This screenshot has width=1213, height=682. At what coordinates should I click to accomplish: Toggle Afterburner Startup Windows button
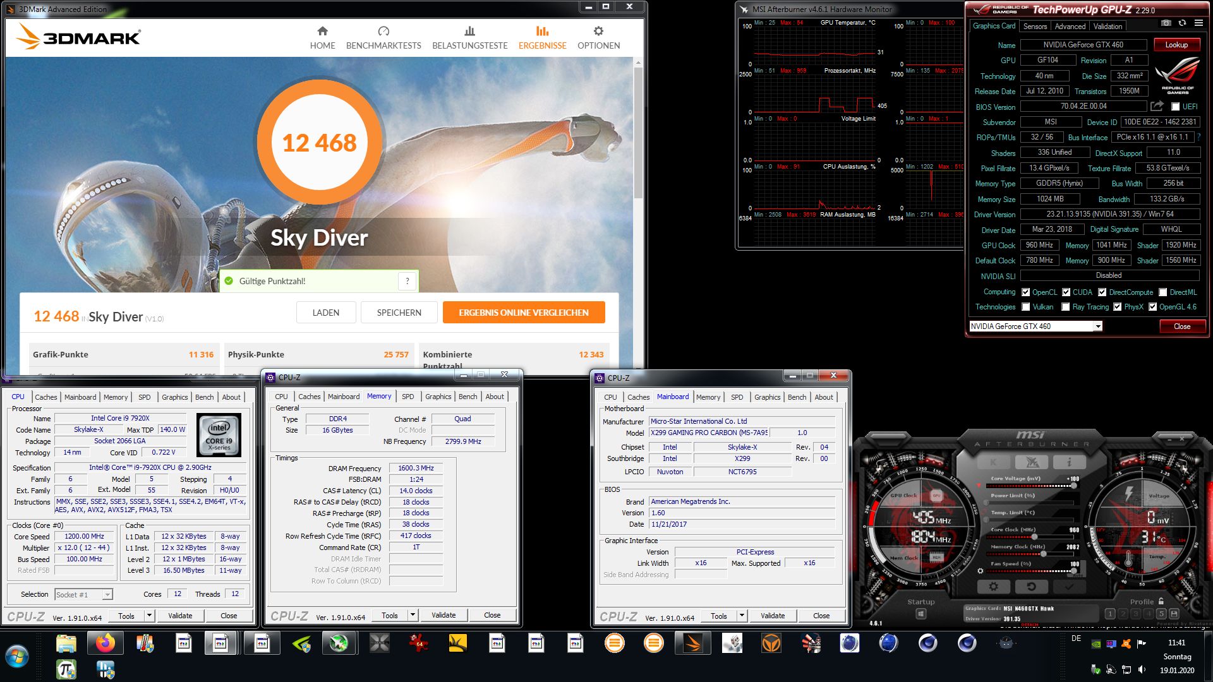[921, 614]
